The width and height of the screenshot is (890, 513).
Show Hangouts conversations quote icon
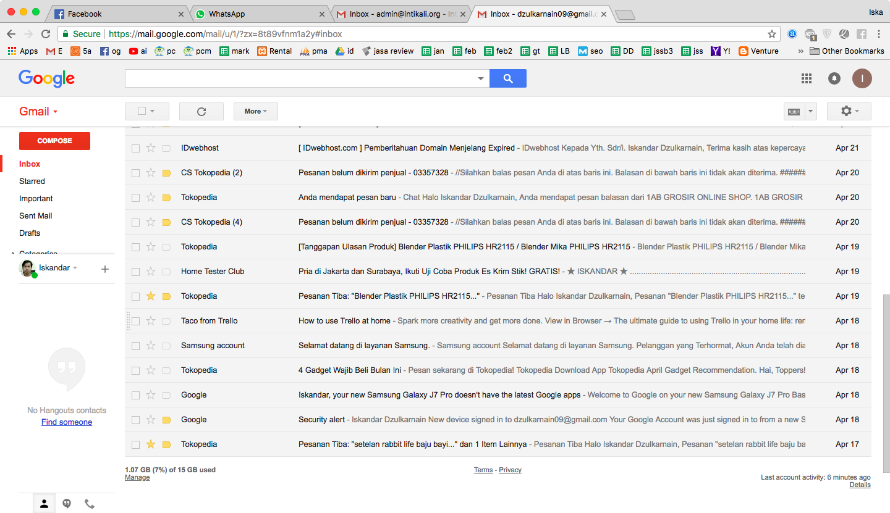(x=67, y=504)
